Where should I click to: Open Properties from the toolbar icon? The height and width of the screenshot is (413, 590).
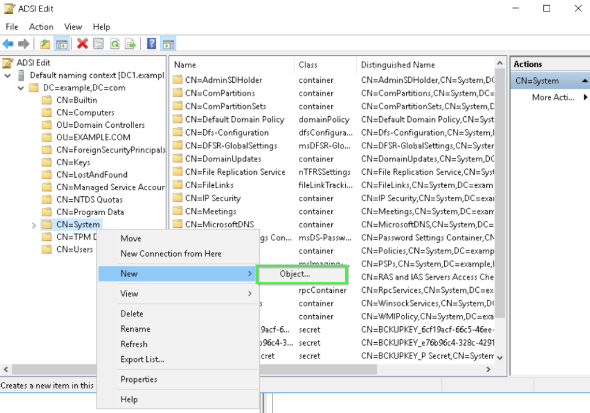click(99, 44)
